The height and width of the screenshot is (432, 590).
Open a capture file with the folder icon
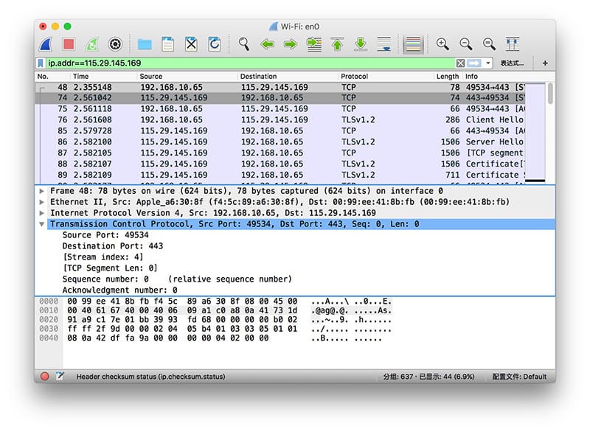pos(145,44)
